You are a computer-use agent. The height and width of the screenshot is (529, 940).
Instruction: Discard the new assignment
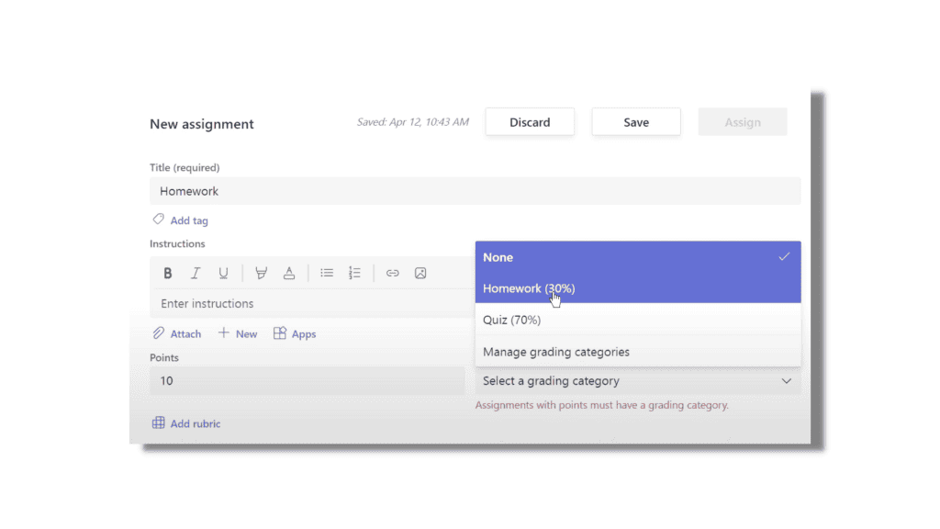click(530, 122)
